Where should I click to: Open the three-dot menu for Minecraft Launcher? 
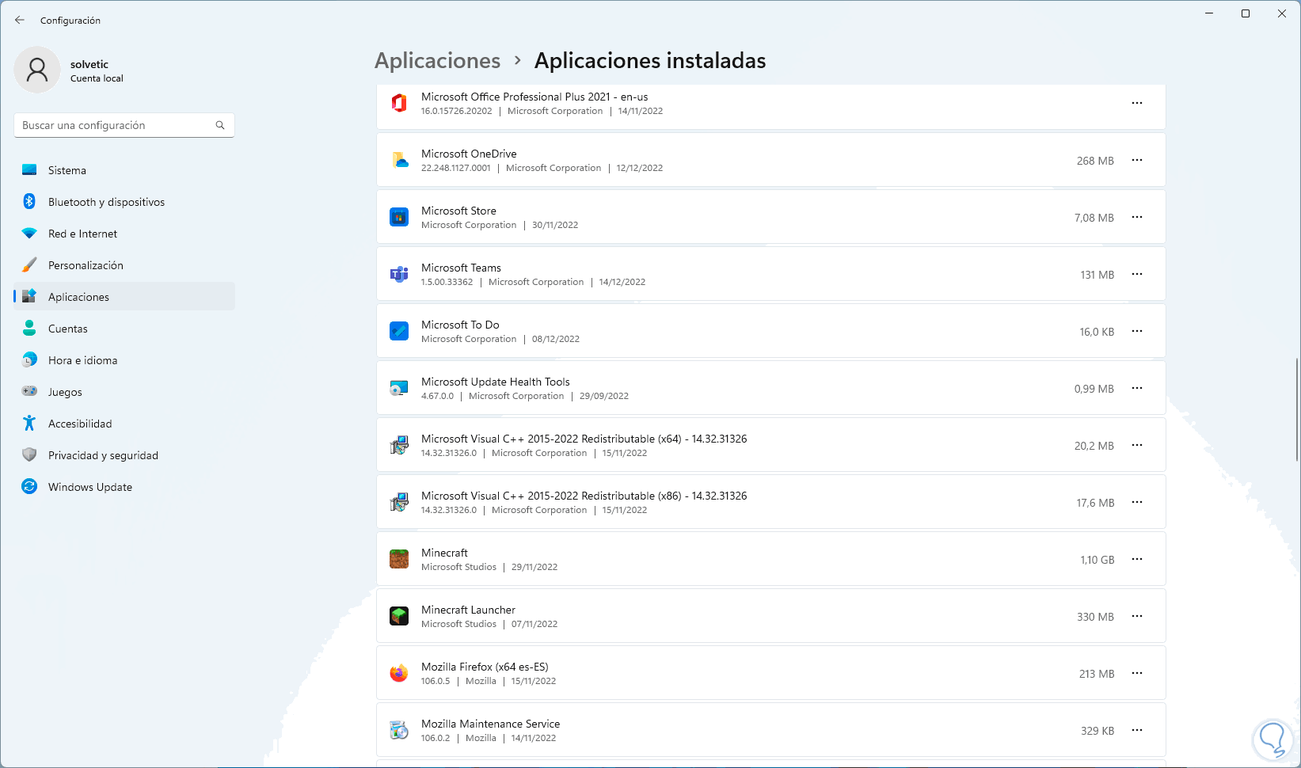(1137, 616)
